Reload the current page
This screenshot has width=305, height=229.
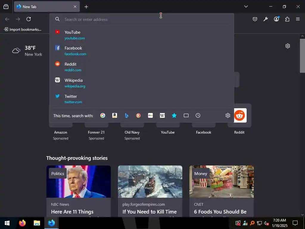click(x=29, y=19)
